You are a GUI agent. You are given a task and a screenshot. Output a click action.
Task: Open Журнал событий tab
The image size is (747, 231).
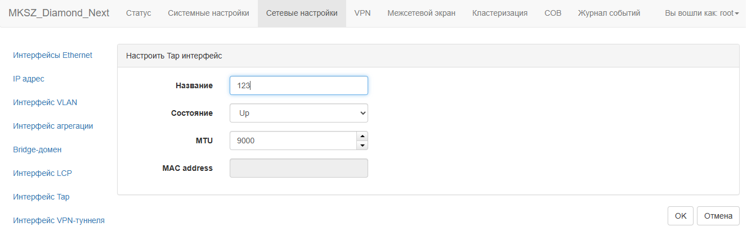point(609,13)
